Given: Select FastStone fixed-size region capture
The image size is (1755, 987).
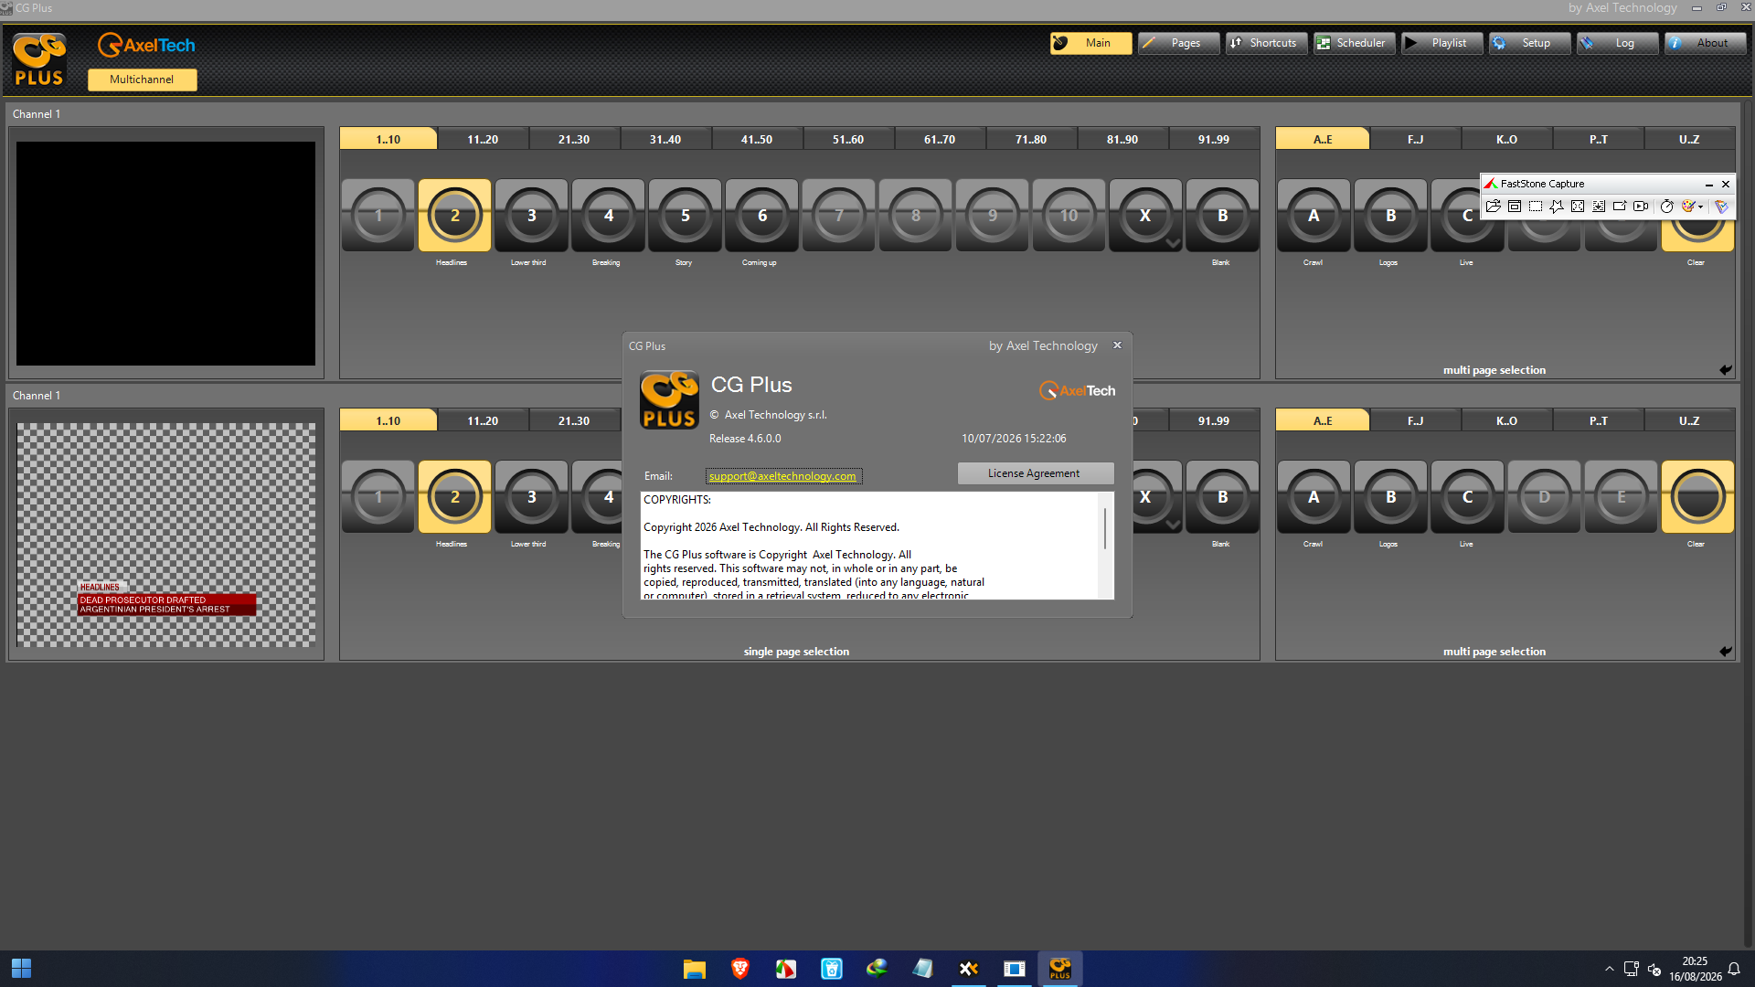Looking at the screenshot, I should click(x=1620, y=207).
